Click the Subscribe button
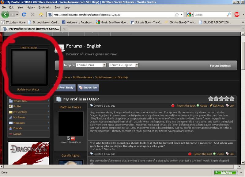 pyautogui.click(x=88, y=87)
